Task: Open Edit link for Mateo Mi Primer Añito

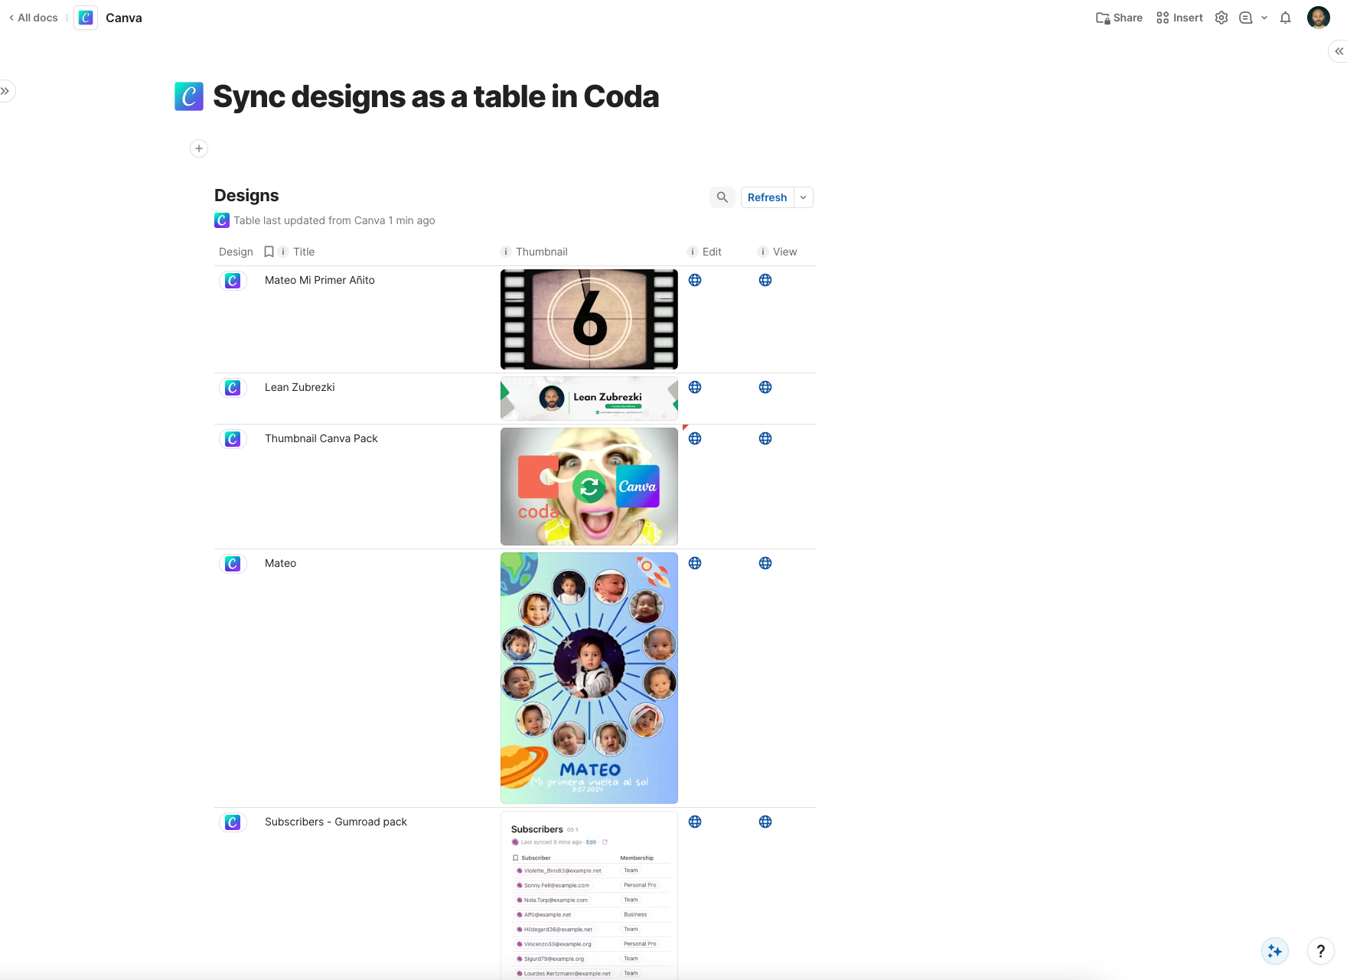Action: 695,280
